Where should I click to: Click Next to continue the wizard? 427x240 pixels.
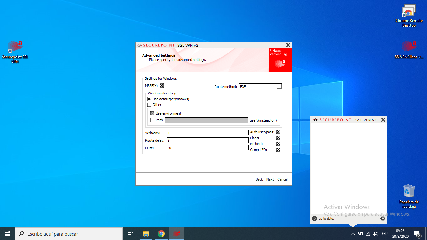click(x=270, y=179)
